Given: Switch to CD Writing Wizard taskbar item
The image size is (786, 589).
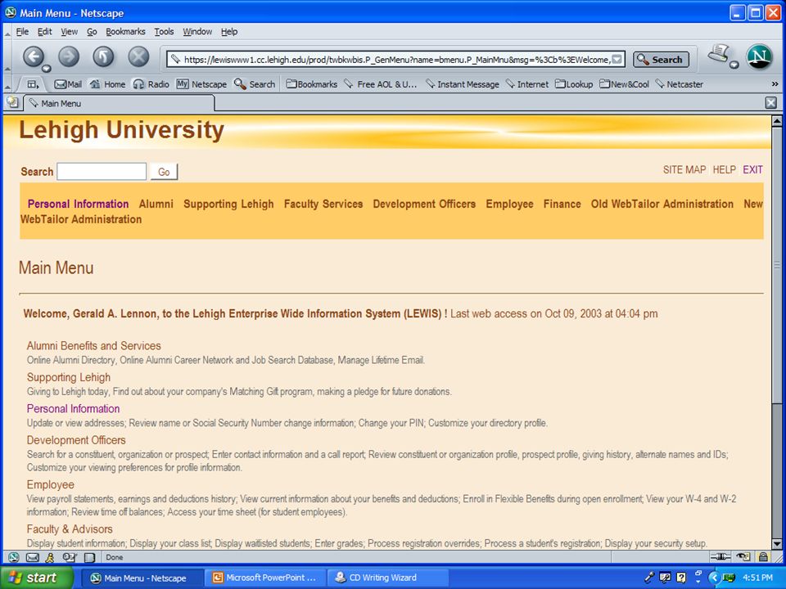Looking at the screenshot, I should coord(387,578).
